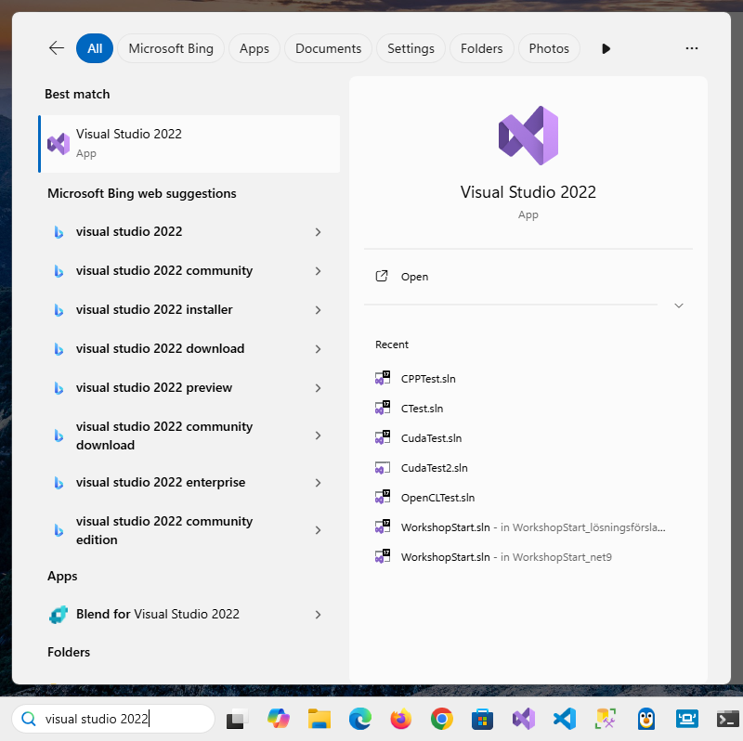Open Visual Studio from the taskbar
743x741 pixels.
point(524,720)
